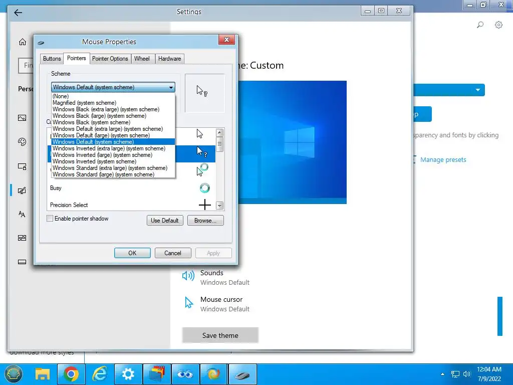513x385 pixels.
Task: Switch to the Settings gear taskbar app
Action: pyautogui.click(x=128, y=374)
